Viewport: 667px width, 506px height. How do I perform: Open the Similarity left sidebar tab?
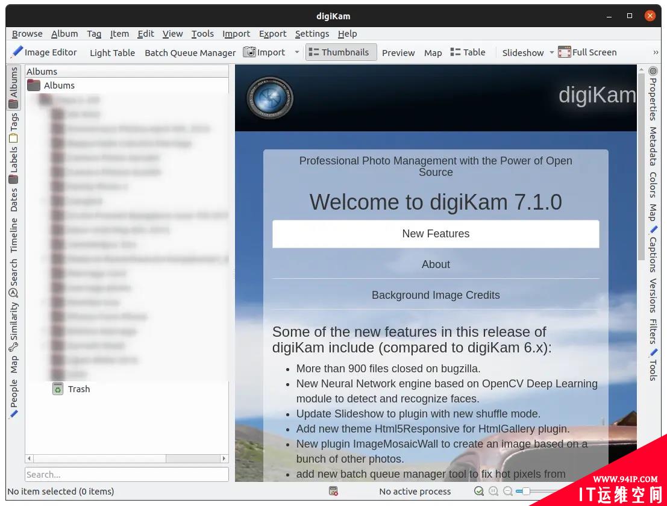(x=14, y=326)
